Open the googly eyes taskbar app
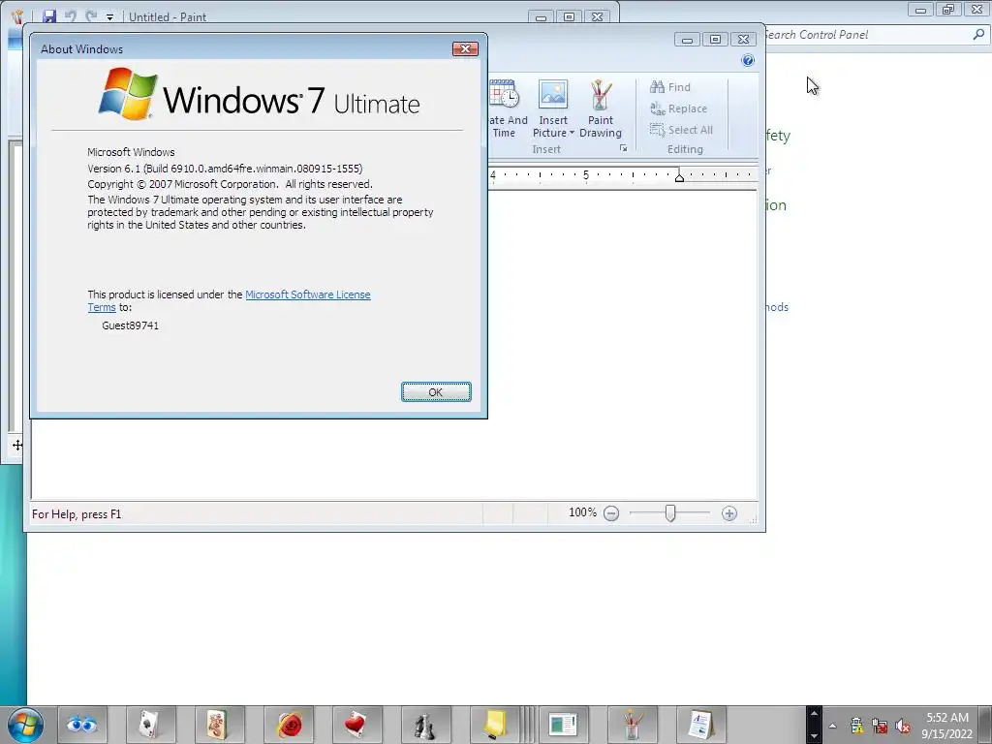The image size is (992, 744). tap(82, 725)
